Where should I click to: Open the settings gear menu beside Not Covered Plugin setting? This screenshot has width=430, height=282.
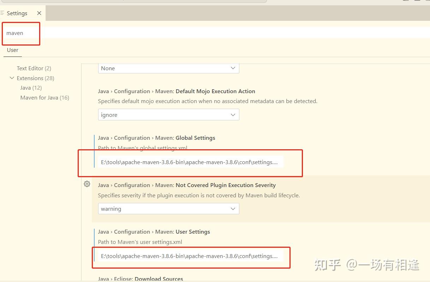point(87,184)
